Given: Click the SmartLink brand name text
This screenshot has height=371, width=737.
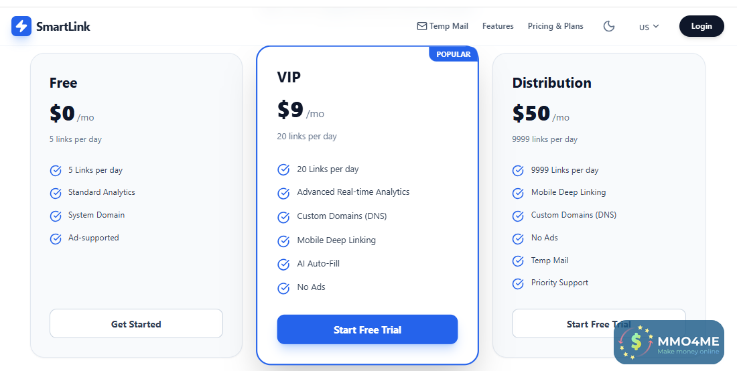Looking at the screenshot, I should [x=63, y=27].
